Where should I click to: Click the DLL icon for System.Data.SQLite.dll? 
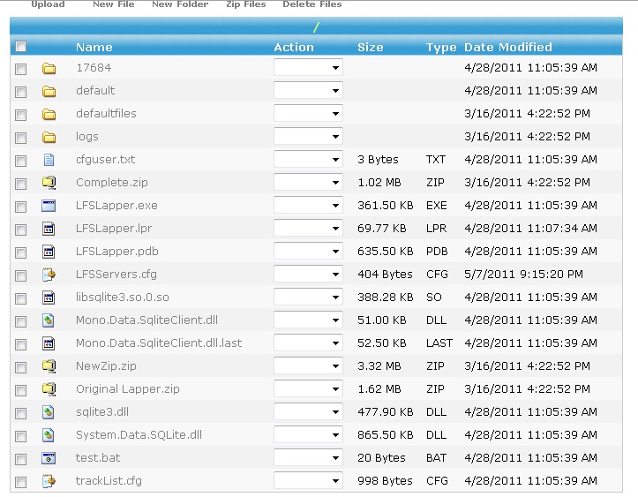coord(49,435)
